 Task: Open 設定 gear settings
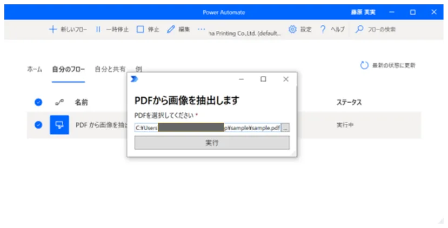300,29
